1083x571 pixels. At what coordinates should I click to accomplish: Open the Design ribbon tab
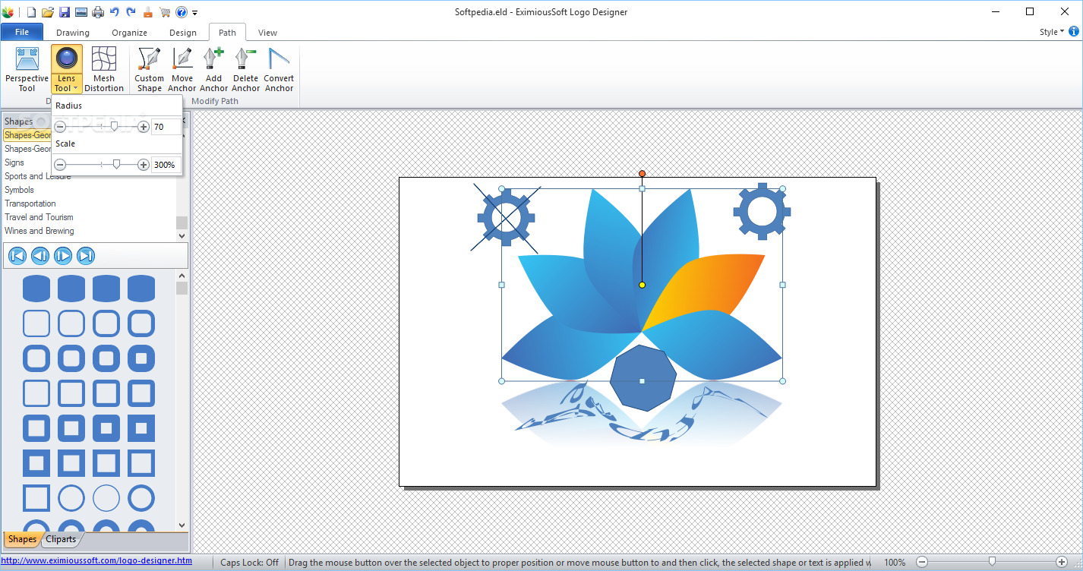[x=183, y=33]
